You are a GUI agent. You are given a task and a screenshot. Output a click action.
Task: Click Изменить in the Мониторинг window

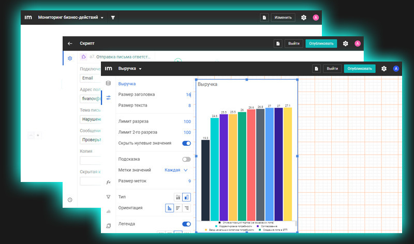pyautogui.click(x=283, y=18)
